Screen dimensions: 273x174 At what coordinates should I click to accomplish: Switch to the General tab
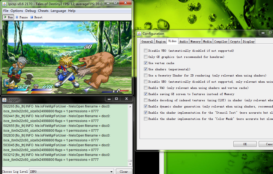click(x=147, y=41)
